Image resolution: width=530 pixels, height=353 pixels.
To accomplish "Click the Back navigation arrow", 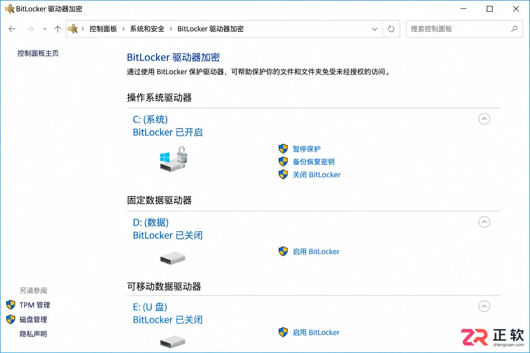I will pos(12,29).
